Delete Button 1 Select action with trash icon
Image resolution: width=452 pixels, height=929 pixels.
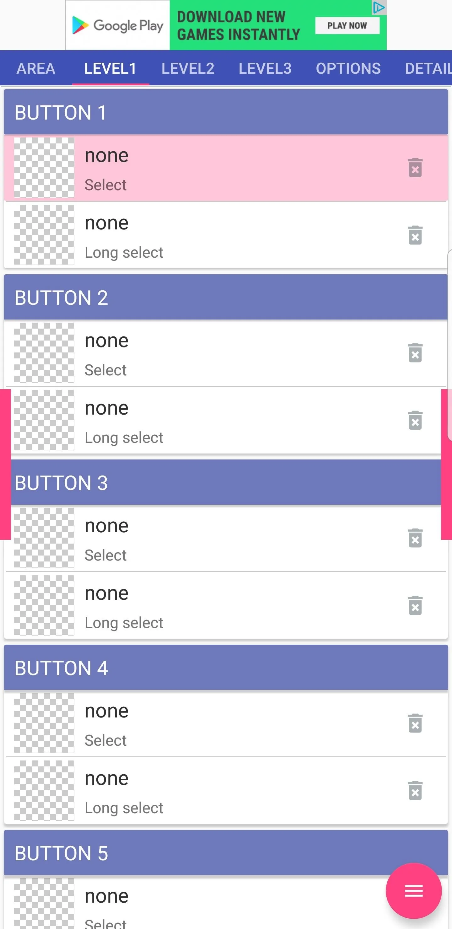[x=415, y=168]
